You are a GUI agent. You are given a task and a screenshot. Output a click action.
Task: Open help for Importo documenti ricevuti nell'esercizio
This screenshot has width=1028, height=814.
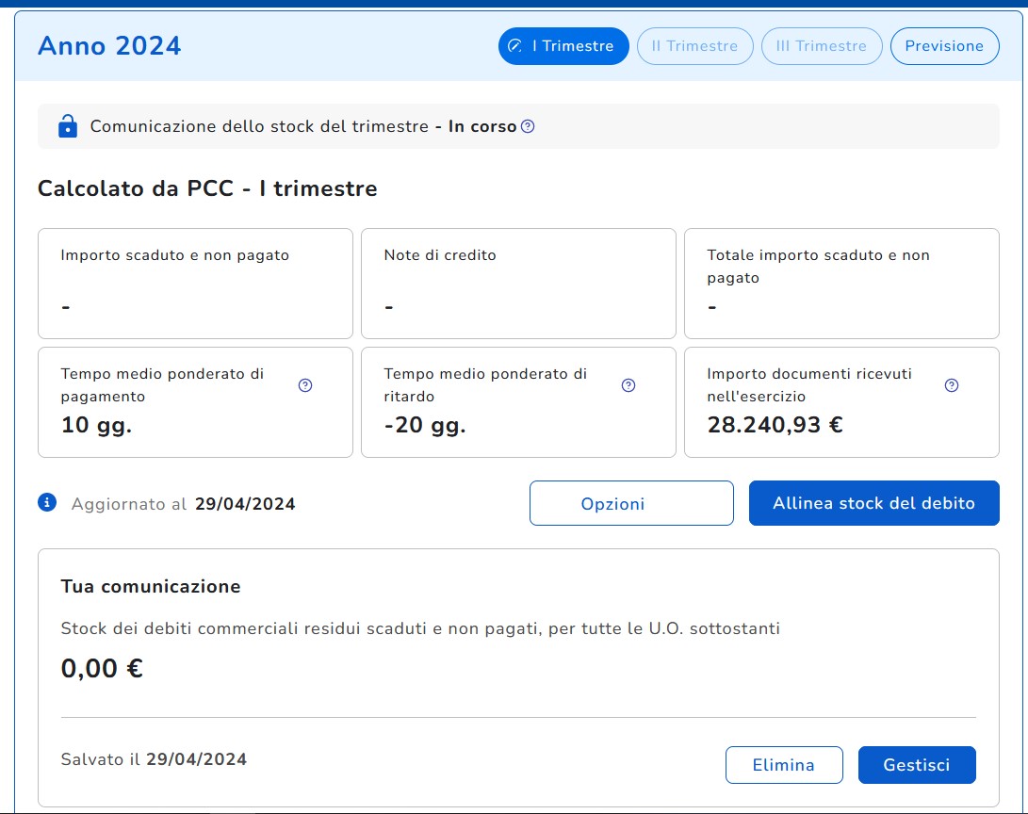952,385
